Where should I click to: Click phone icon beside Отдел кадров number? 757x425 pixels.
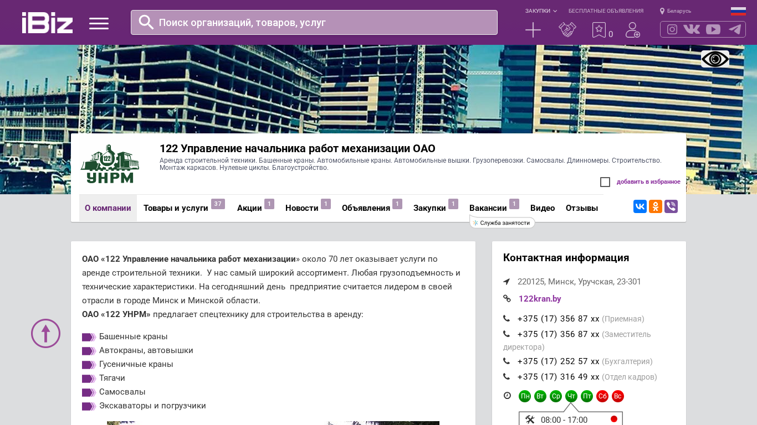click(x=507, y=377)
